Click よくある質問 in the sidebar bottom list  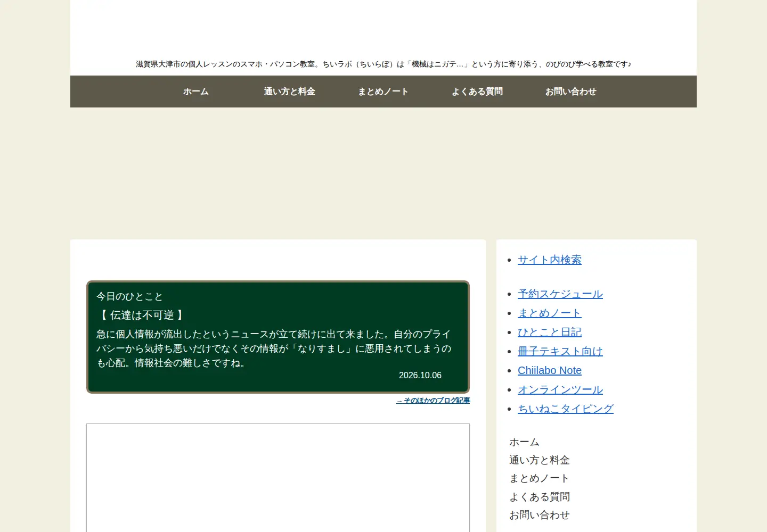[x=540, y=497]
